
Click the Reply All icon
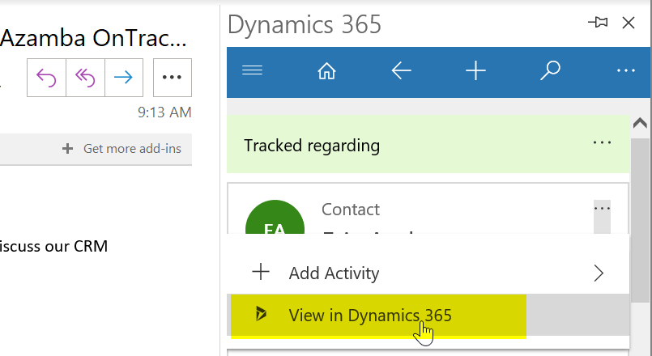pyautogui.click(x=85, y=78)
